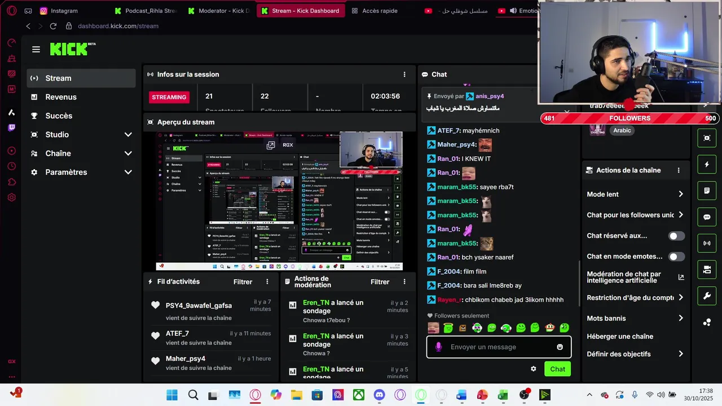Click the wrench icon in right toolbar

coord(707,296)
